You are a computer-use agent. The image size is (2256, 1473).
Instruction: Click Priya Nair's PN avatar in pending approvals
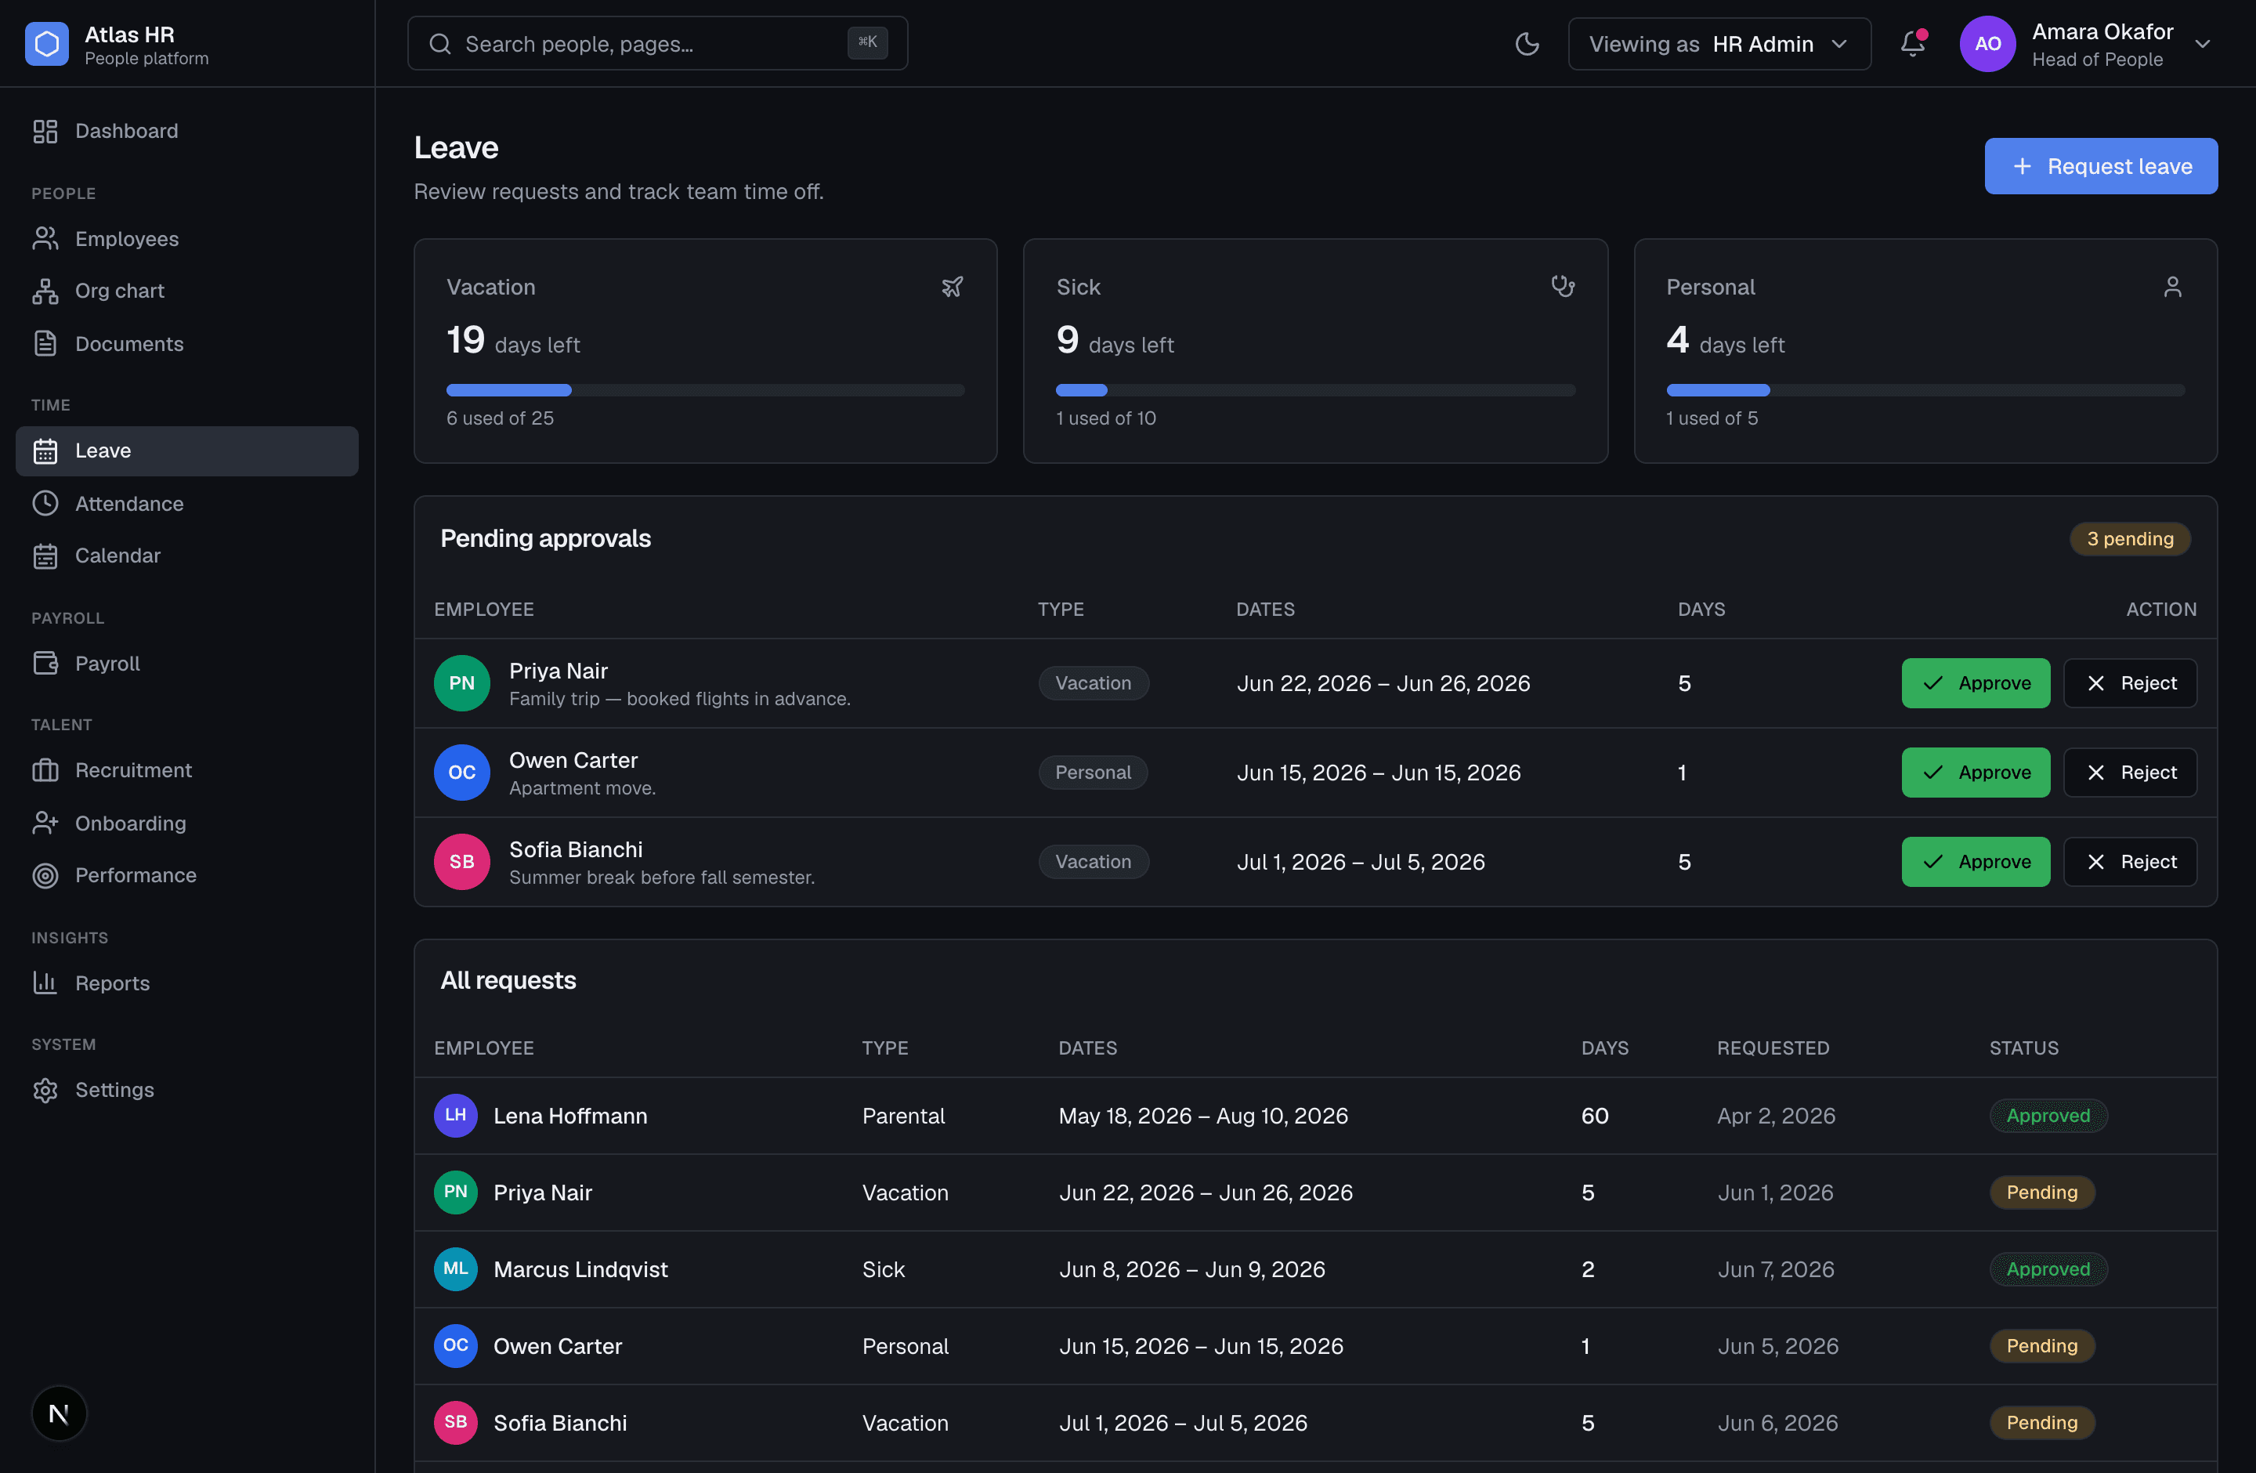point(461,683)
